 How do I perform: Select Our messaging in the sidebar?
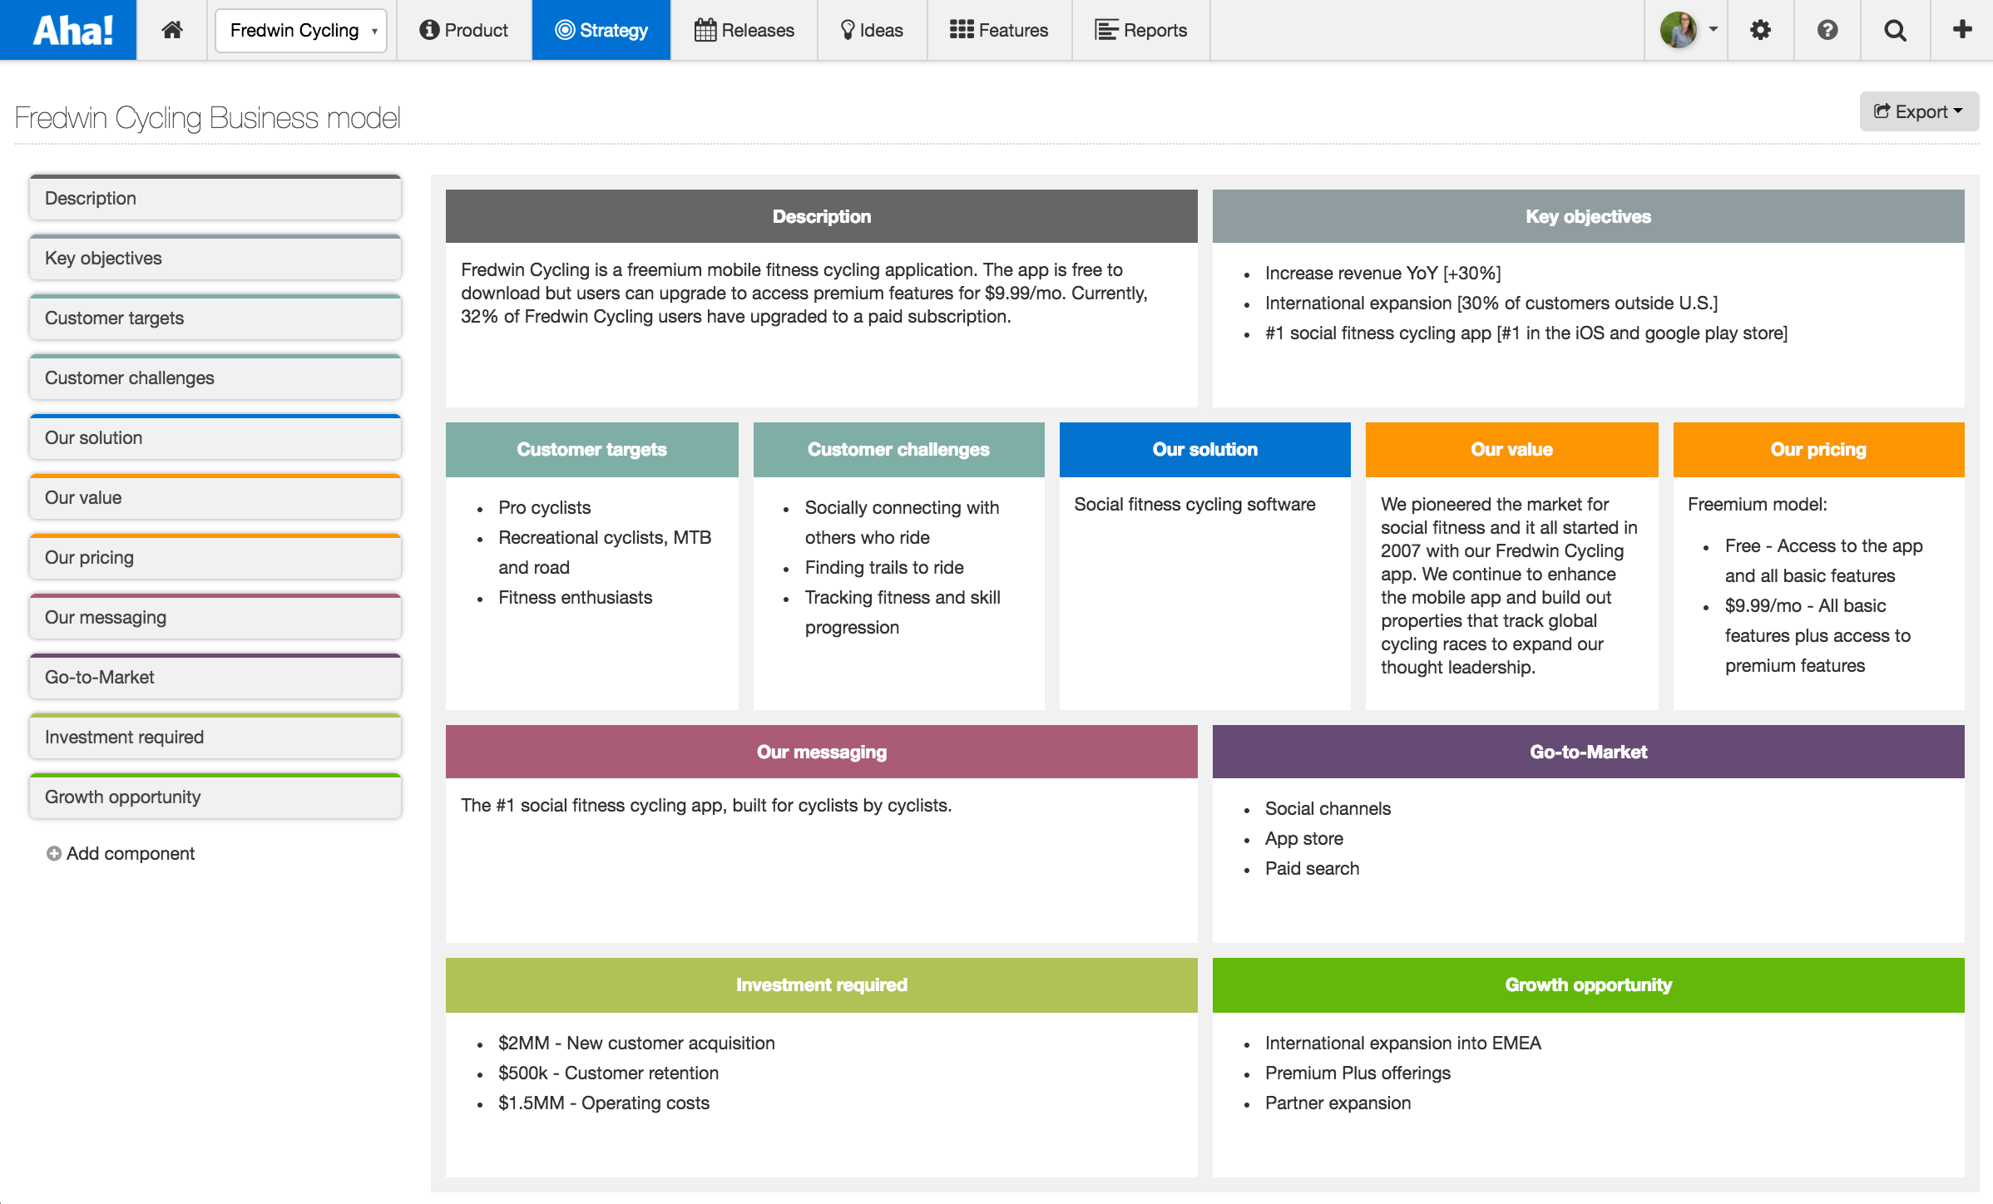click(215, 617)
